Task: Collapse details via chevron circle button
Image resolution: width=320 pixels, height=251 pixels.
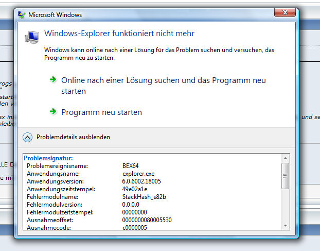Action: [x=28, y=137]
